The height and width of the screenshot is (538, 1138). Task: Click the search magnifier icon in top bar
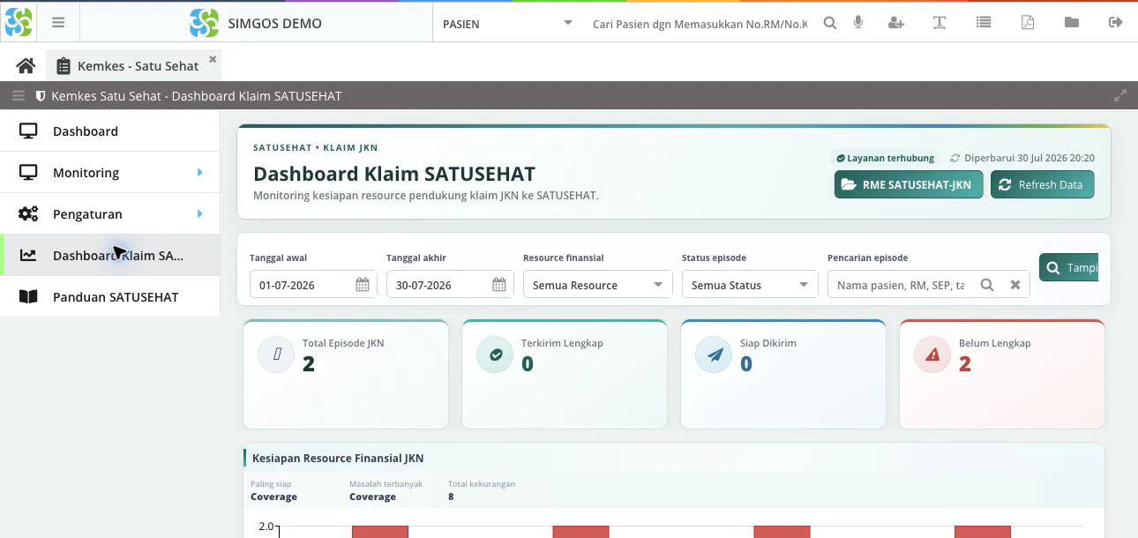pyautogui.click(x=830, y=23)
